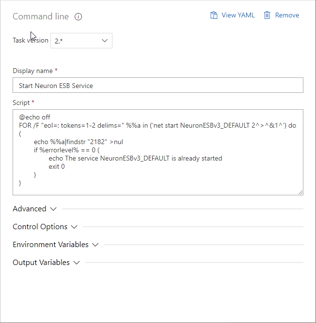
Task: Click the 'Command line' heading text
Action: pyautogui.click(x=41, y=16)
